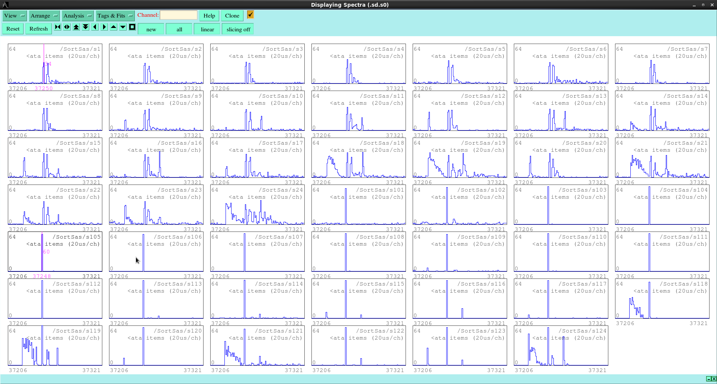Image resolution: width=717 pixels, height=384 pixels.
Task: Click the double up arrow icon
Action: coord(76,27)
